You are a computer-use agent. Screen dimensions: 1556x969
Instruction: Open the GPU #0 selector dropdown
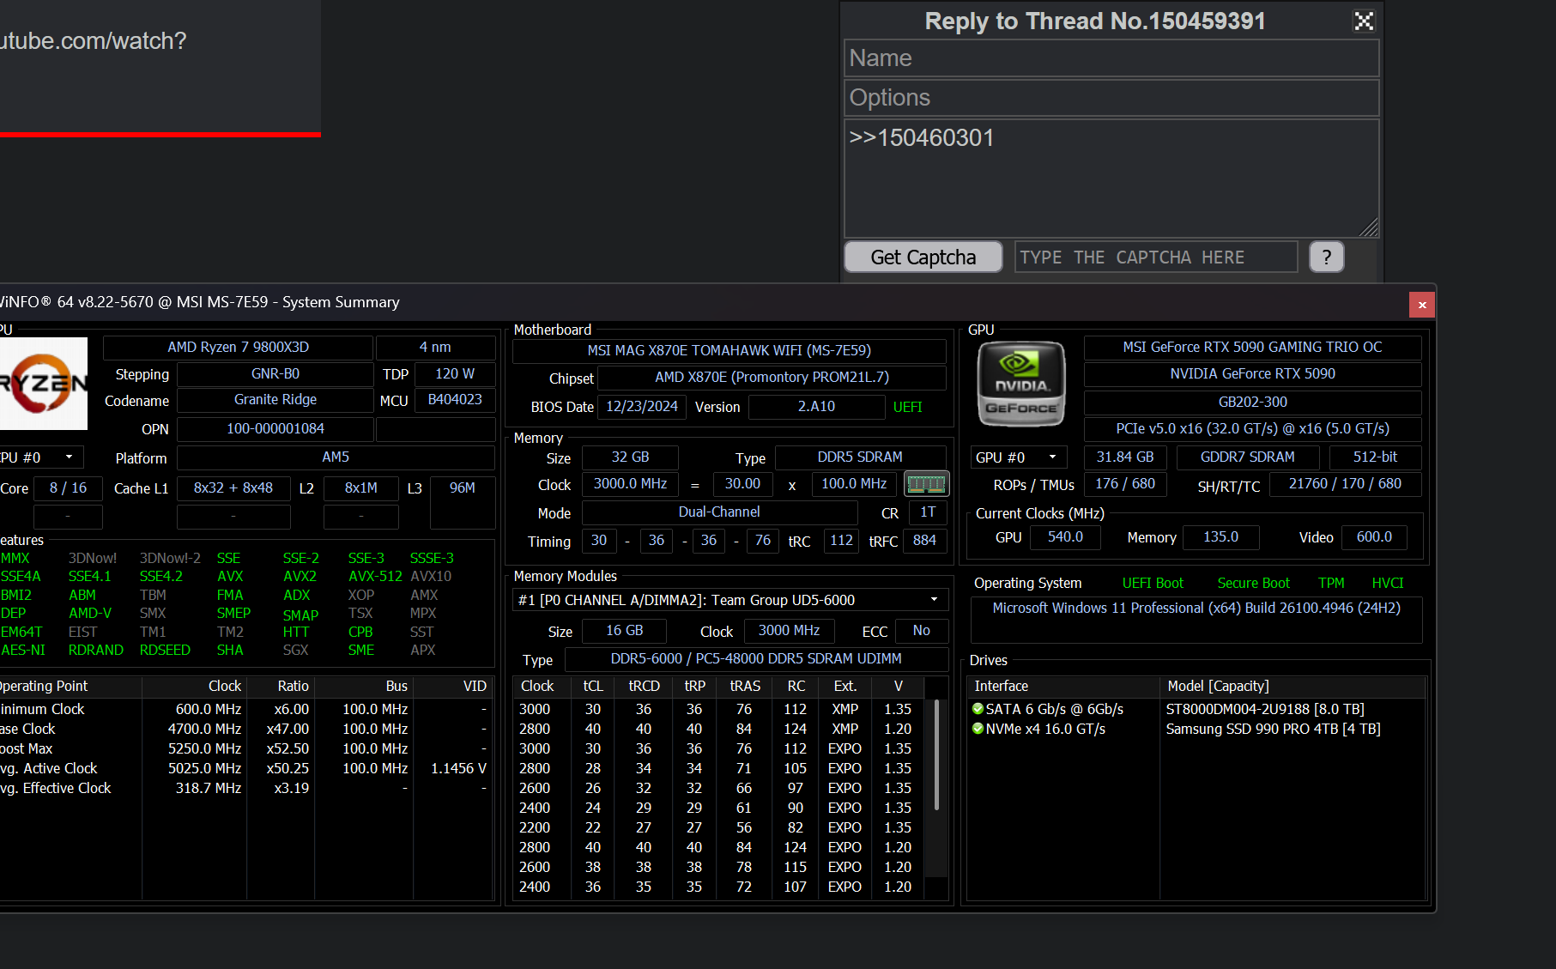(x=1019, y=457)
